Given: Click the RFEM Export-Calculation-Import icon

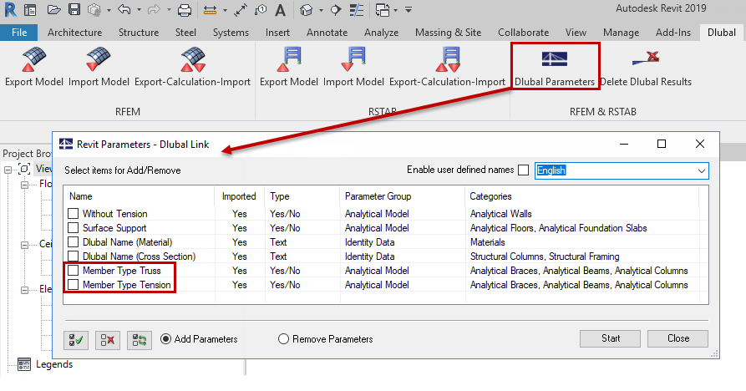Looking at the screenshot, I should point(193,60).
